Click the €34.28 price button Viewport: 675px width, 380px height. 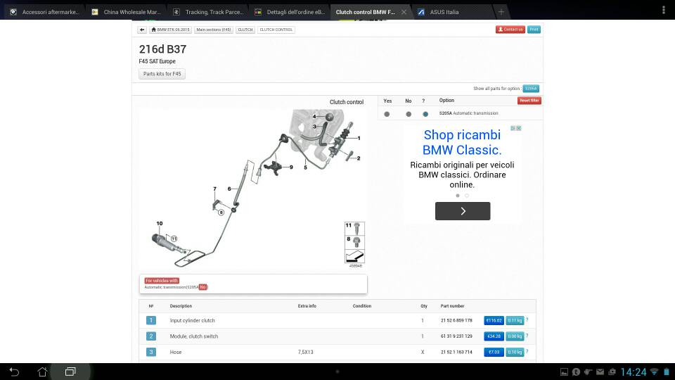494,336
